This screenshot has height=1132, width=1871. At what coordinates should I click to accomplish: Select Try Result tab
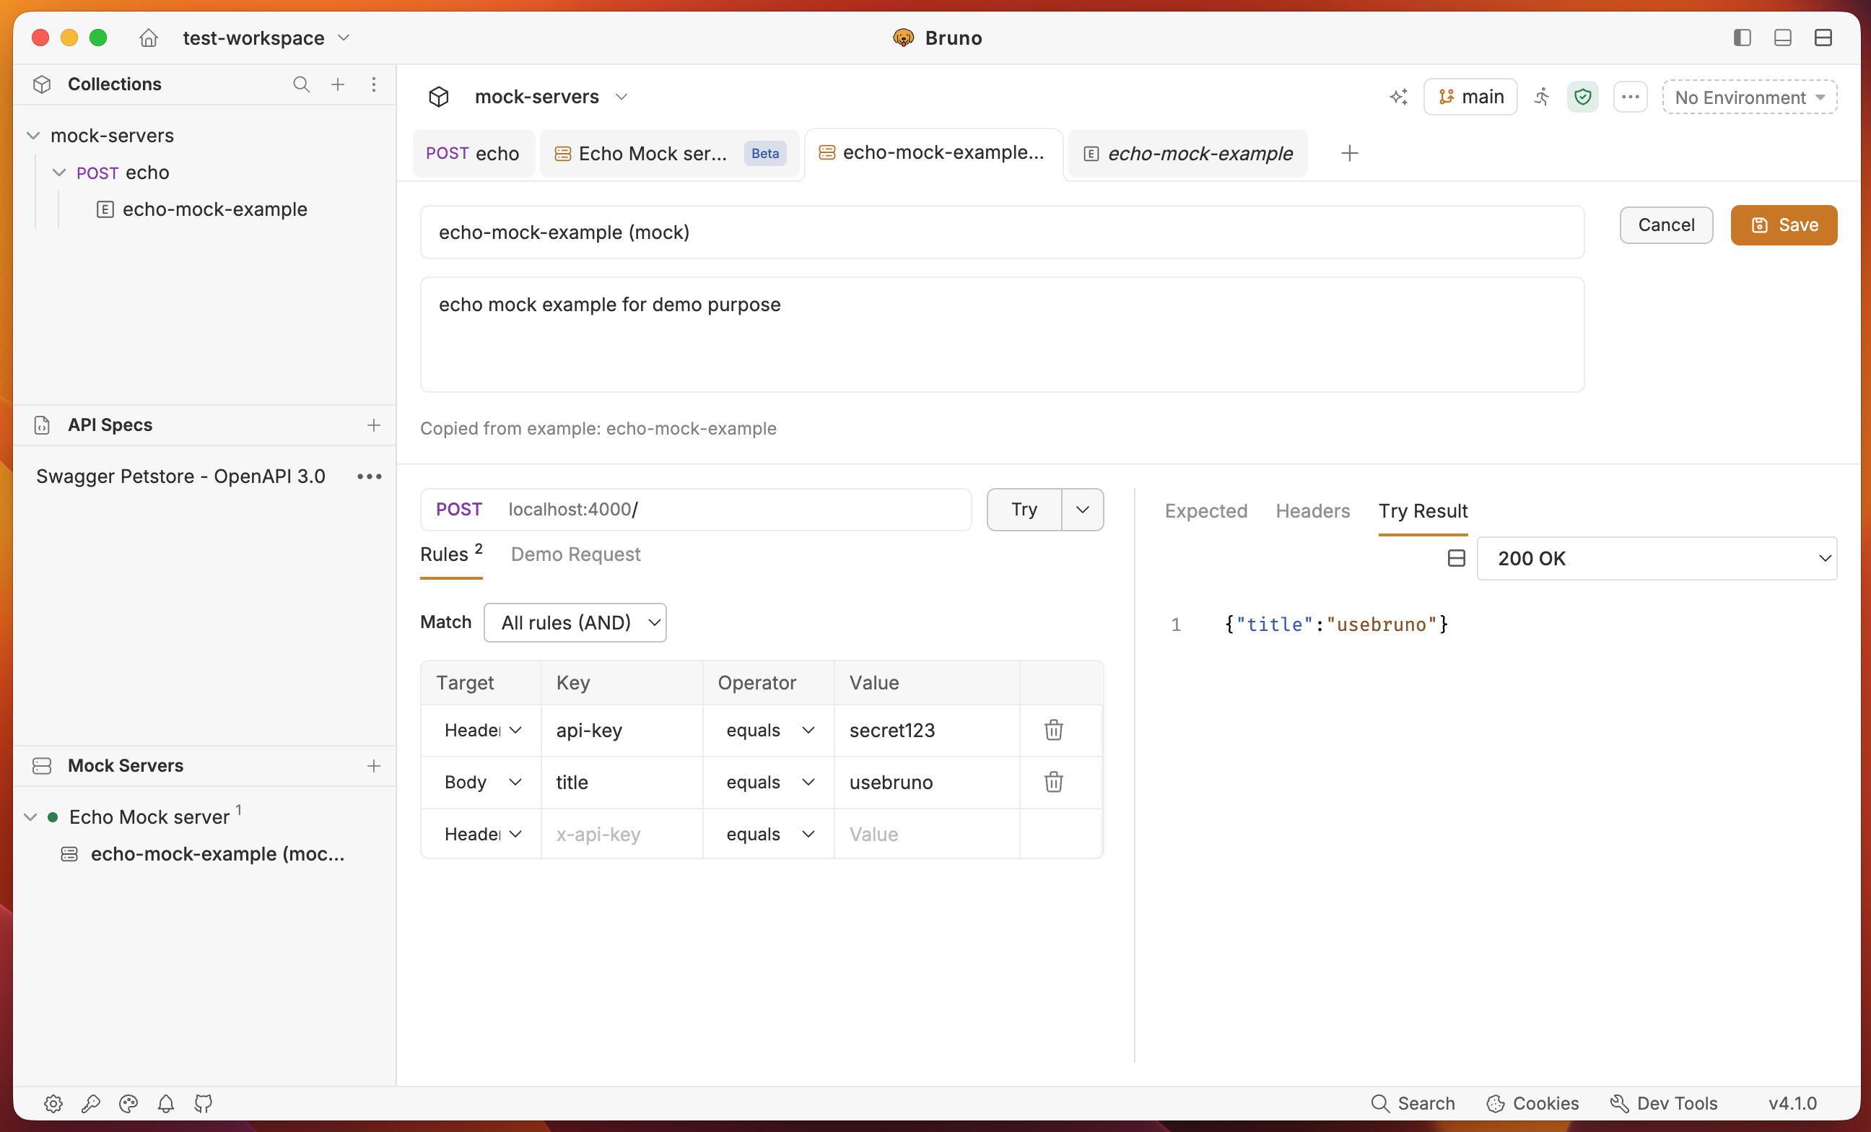pyautogui.click(x=1423, y=511)
